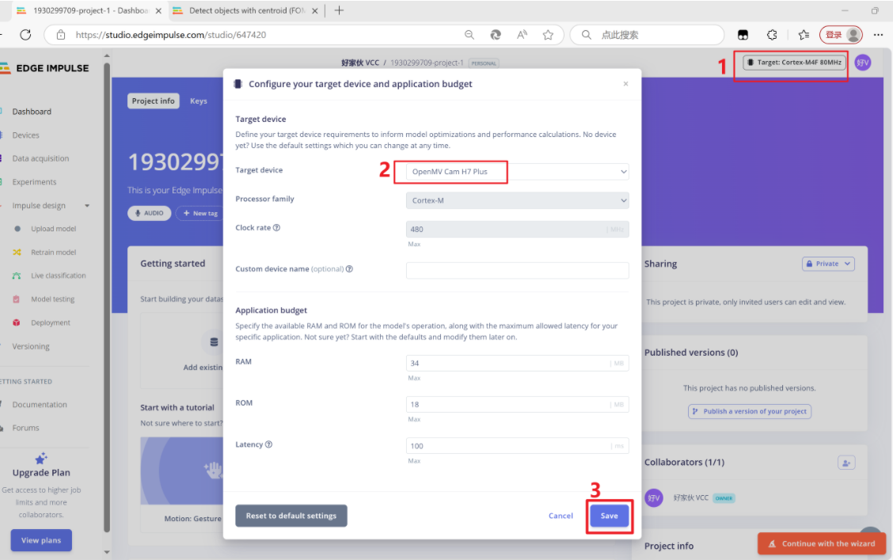Screen dimensions: 893x560
Task: Click the browser search box
Action: click(x=647, y=35)
